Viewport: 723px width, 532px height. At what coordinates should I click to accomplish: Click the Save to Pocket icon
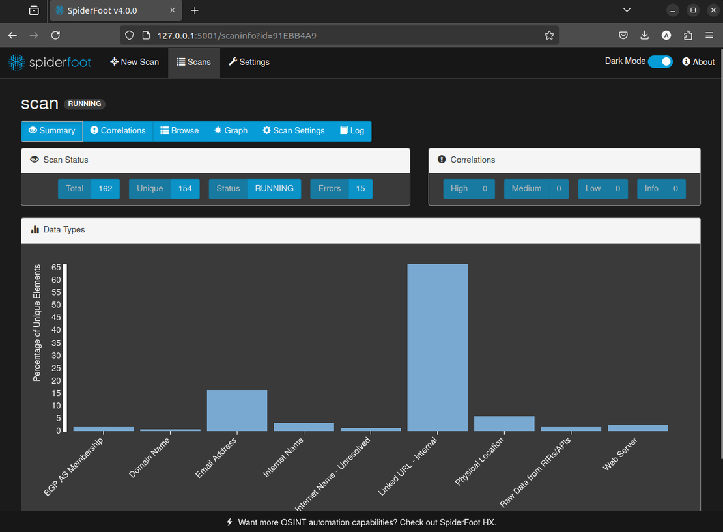coord(623,35)
